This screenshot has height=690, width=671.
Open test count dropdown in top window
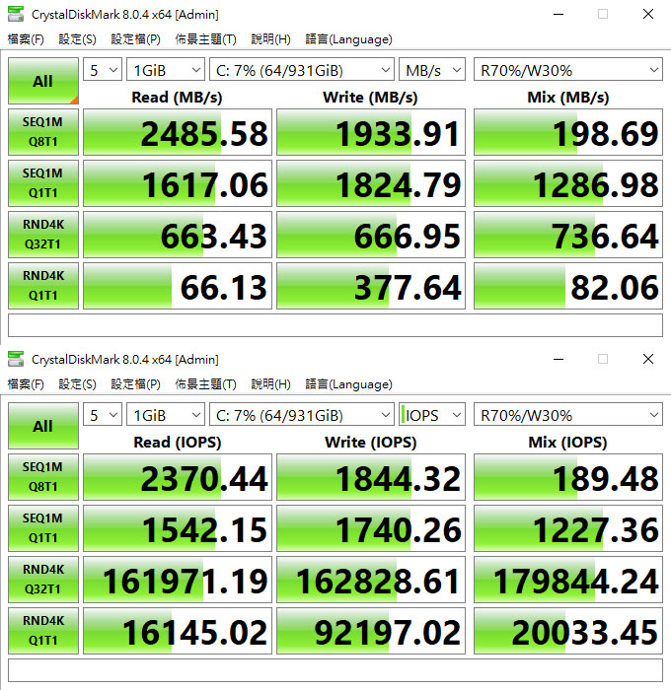coord(103,70)
